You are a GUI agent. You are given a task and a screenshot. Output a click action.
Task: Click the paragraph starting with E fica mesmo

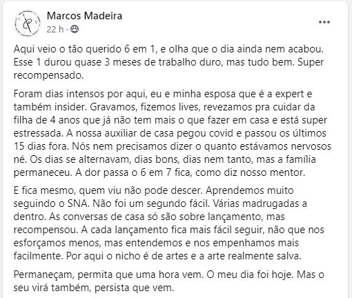168,223
